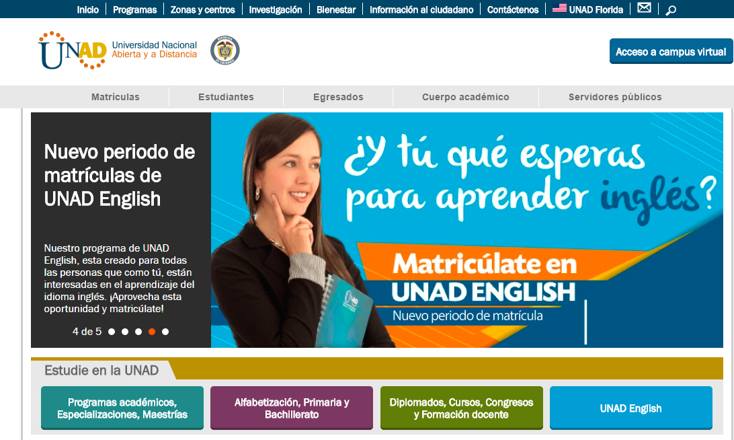The width and height of the screenshot is (734, 440).
Task: Click Contáctenos in top bar
Action: [513, 9]
